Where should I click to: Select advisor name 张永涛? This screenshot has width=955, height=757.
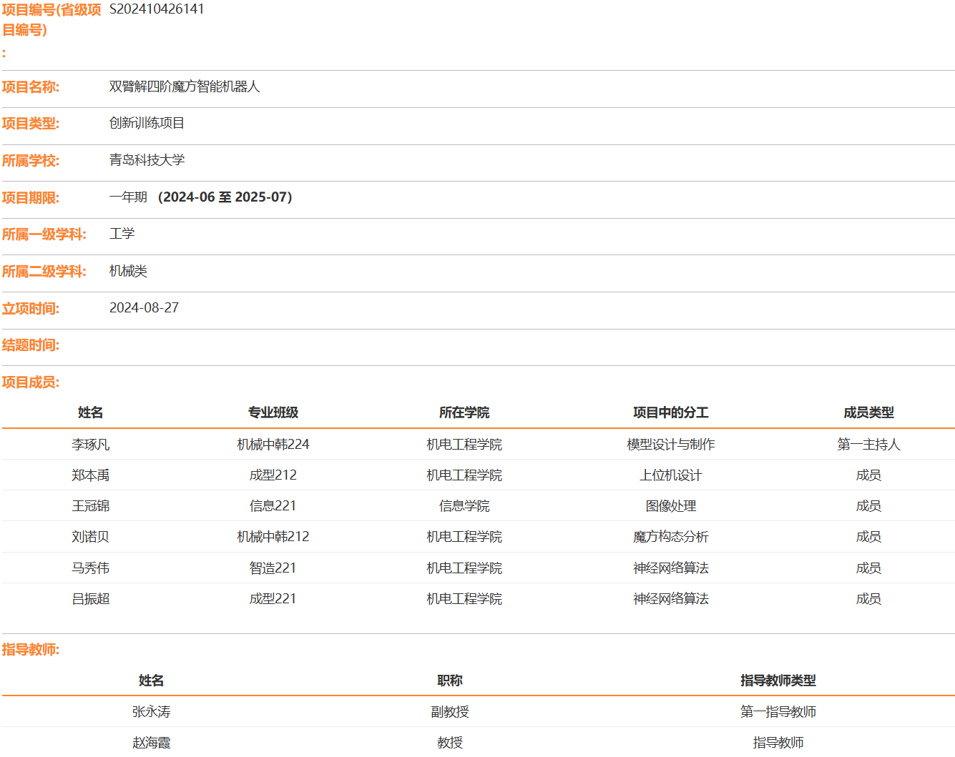tap(152, 712)
